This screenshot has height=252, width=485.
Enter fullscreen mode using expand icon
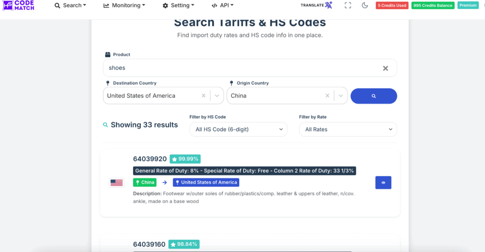[348, 5]
